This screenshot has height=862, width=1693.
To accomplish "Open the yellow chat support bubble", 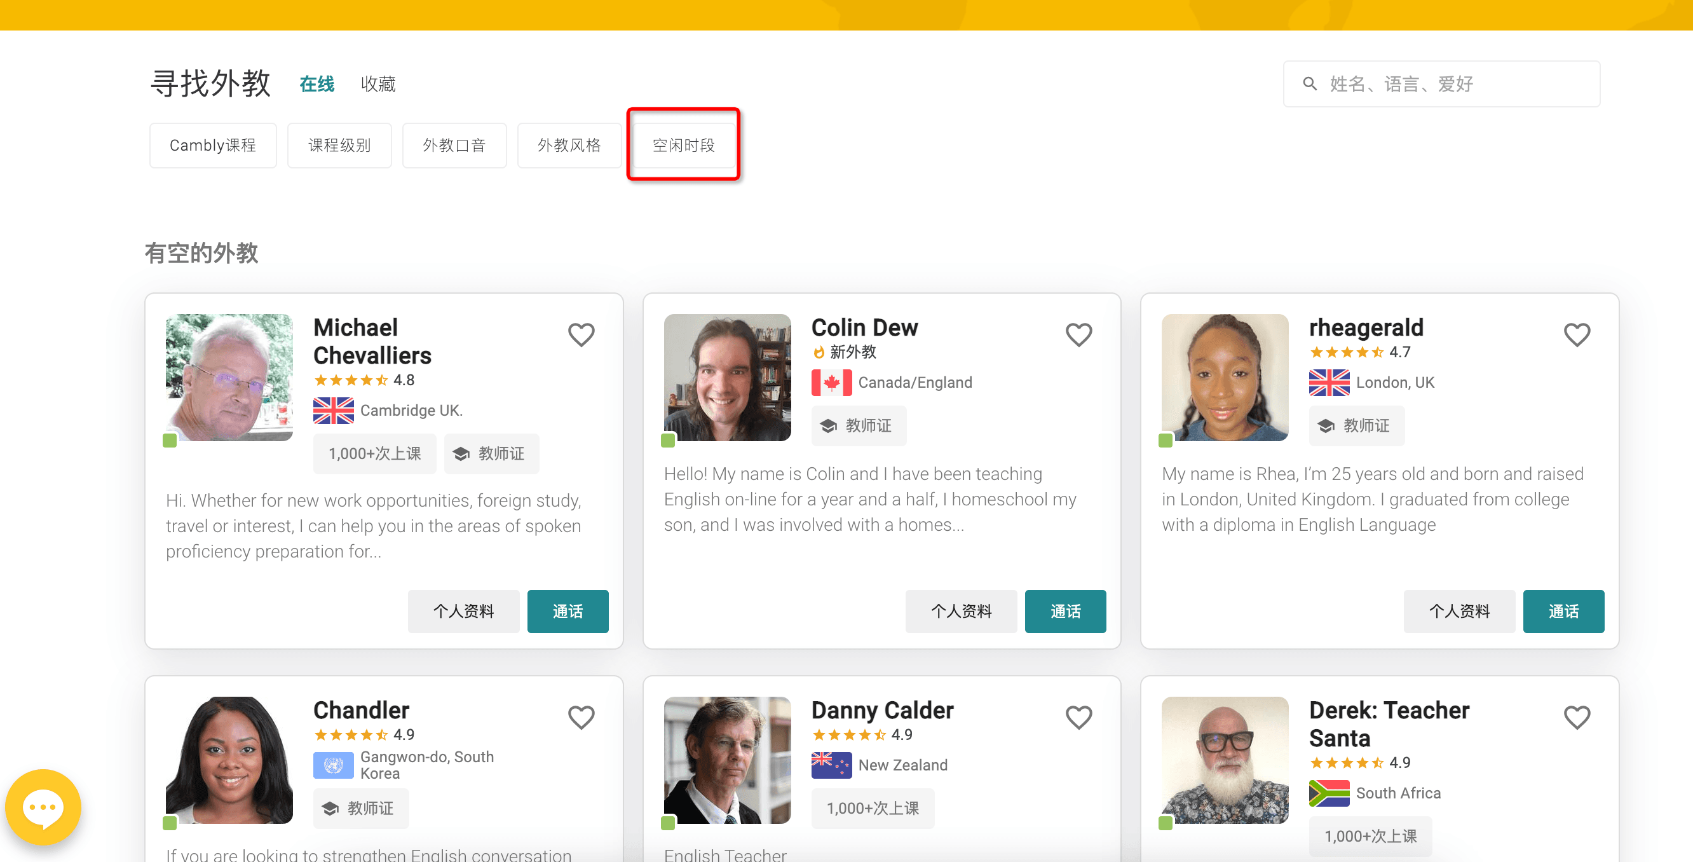I will pyautogui.click(x=43, y=807).
